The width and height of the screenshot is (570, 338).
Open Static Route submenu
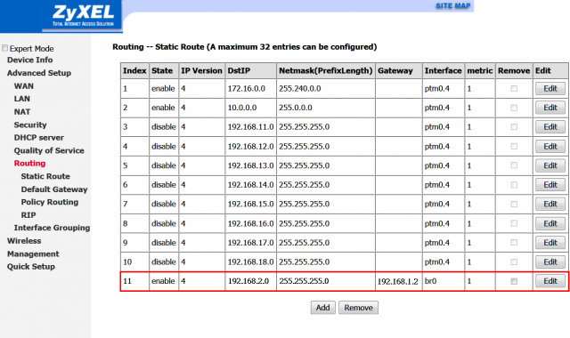pos(45,176)
